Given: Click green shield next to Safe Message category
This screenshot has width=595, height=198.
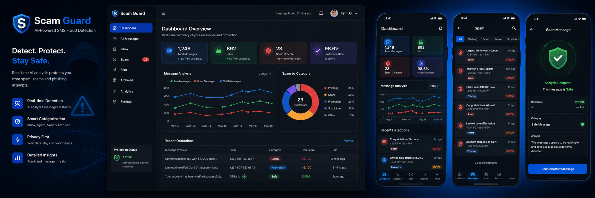Looking at the screenshot, I should tap(582, 124).
